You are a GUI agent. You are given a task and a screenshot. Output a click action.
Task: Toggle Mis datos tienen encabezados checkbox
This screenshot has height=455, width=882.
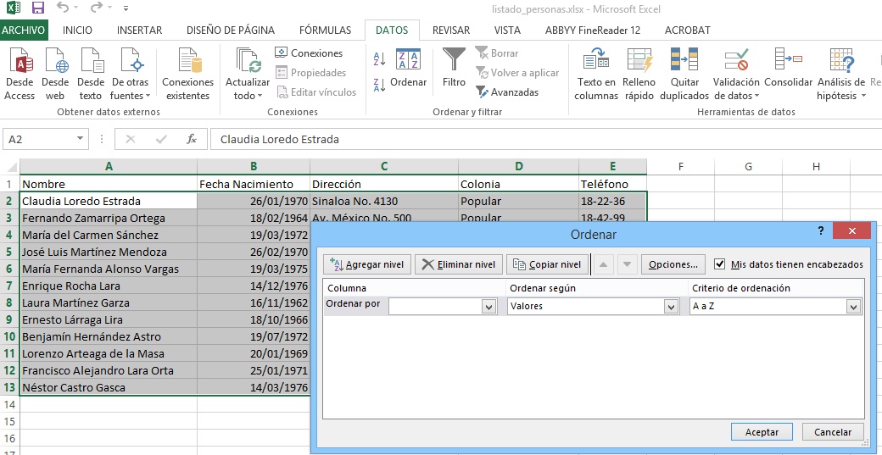pos(720,264)
